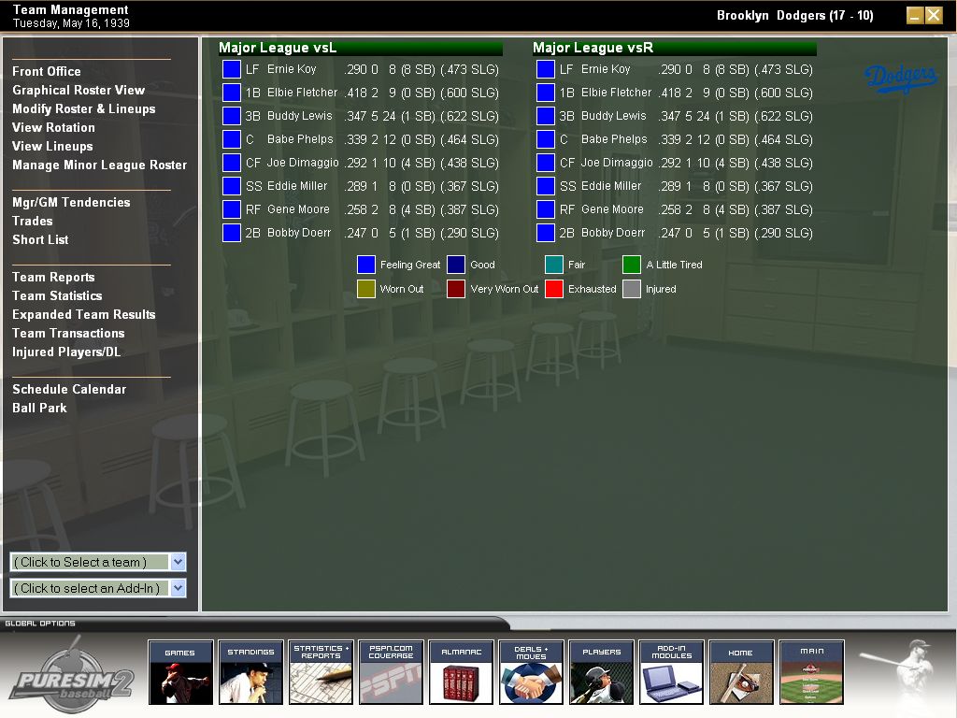Open PSPN.com Coverage icon
This screenshot has width=957, height=718.
(x=392, y=672)
